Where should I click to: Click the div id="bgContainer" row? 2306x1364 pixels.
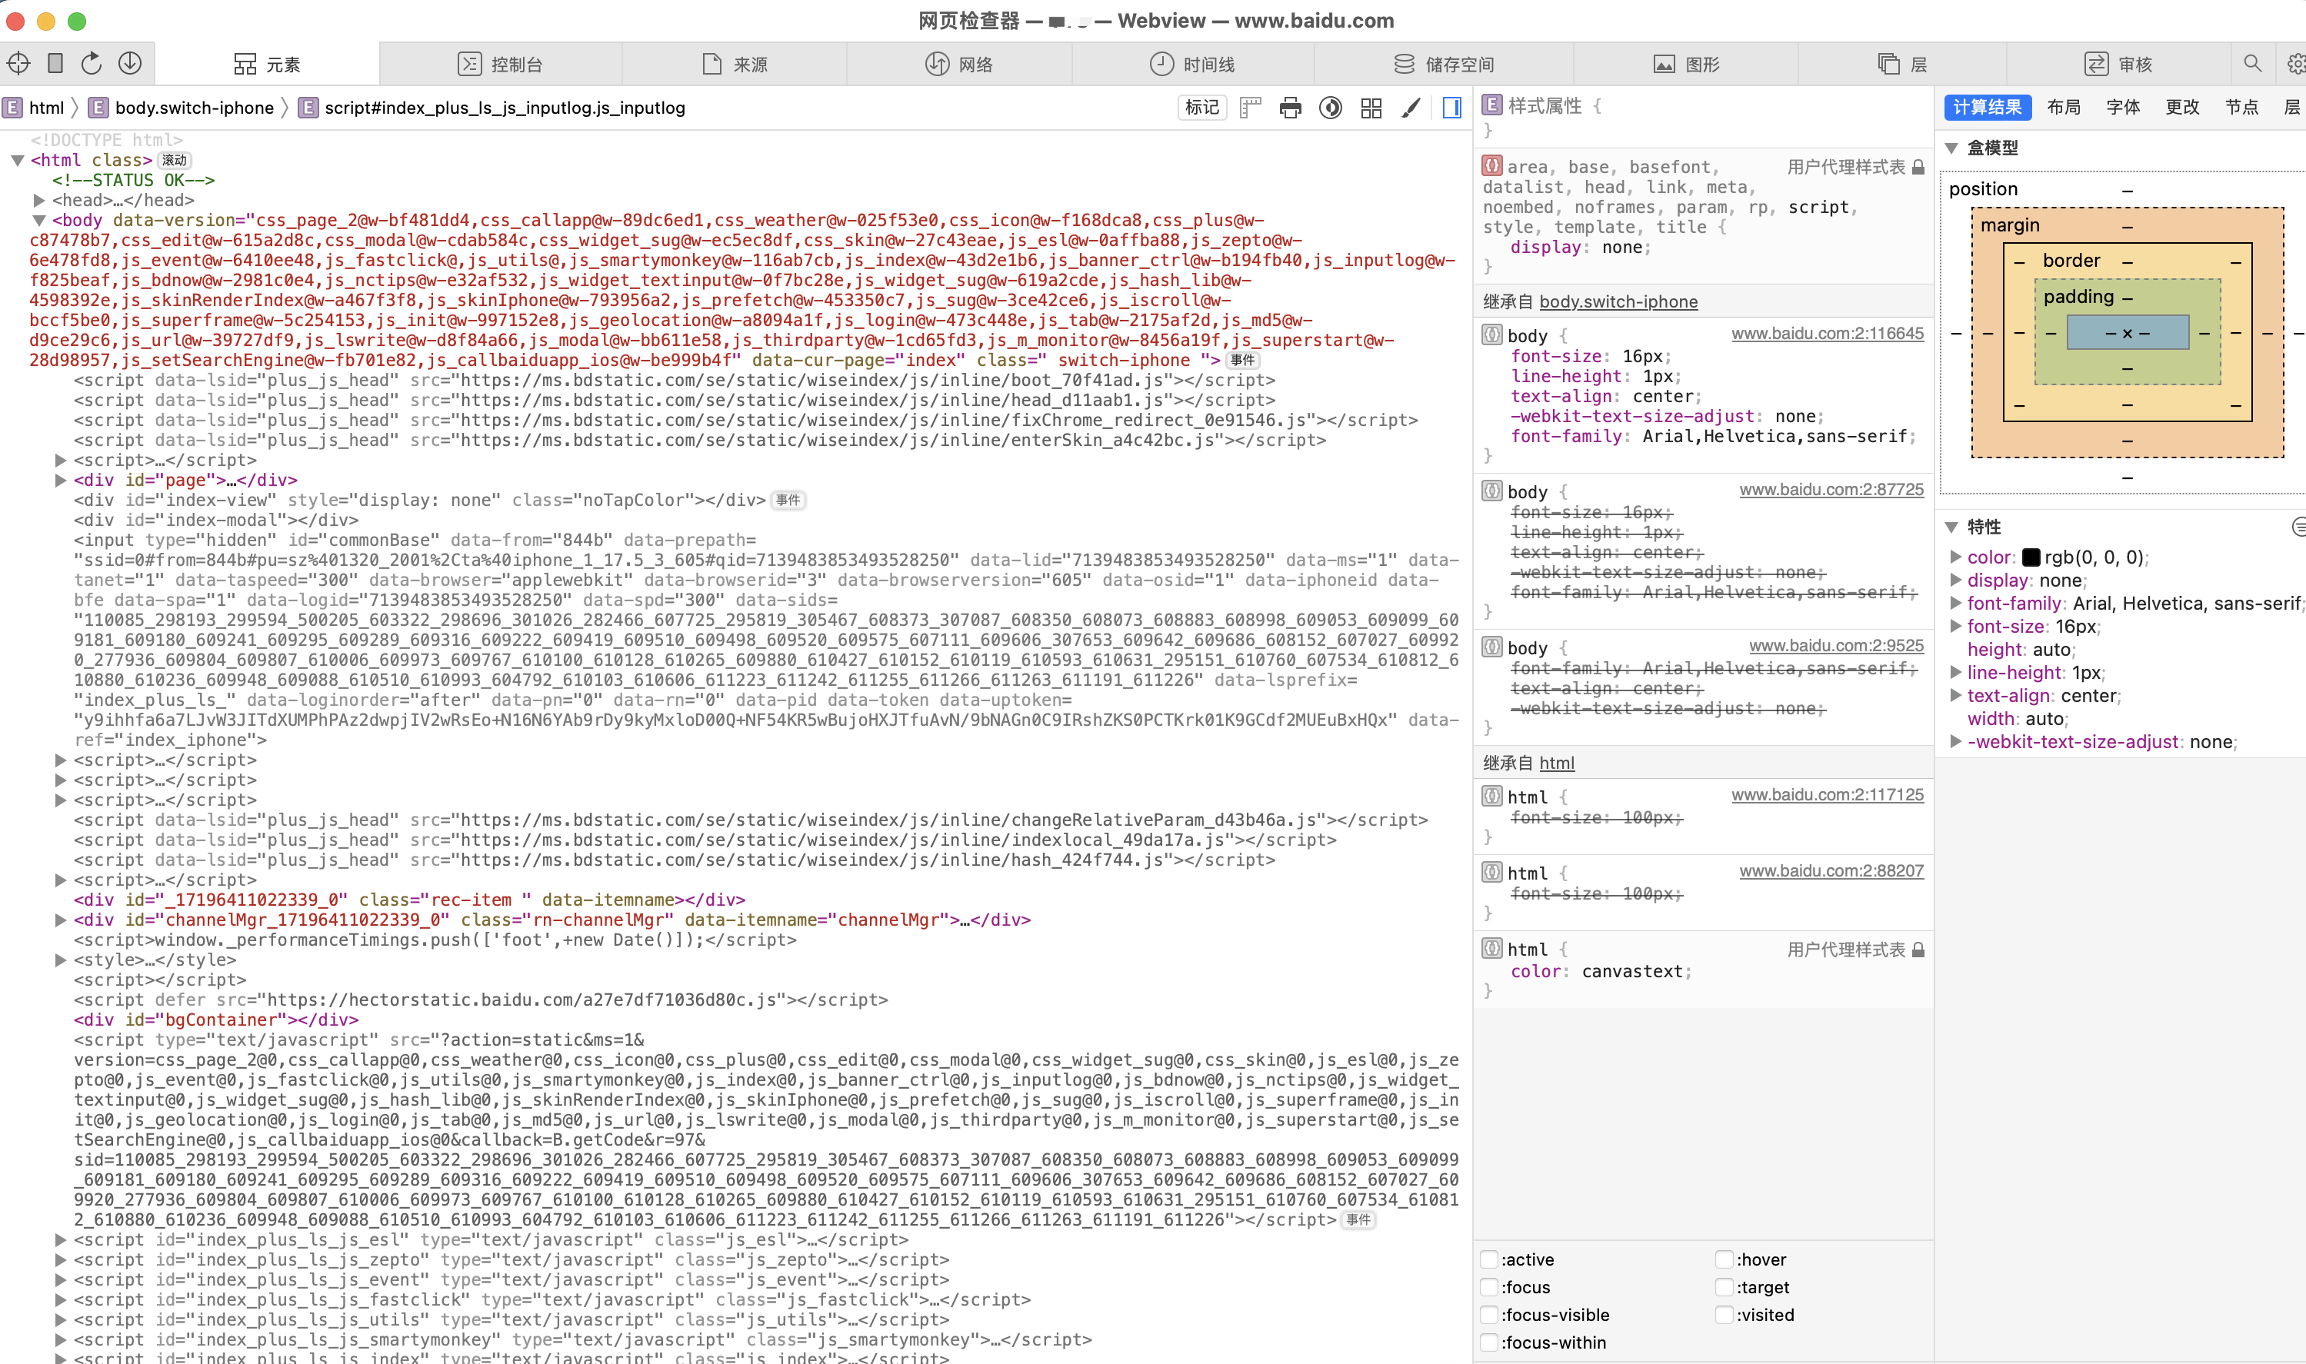(216, 1020)
